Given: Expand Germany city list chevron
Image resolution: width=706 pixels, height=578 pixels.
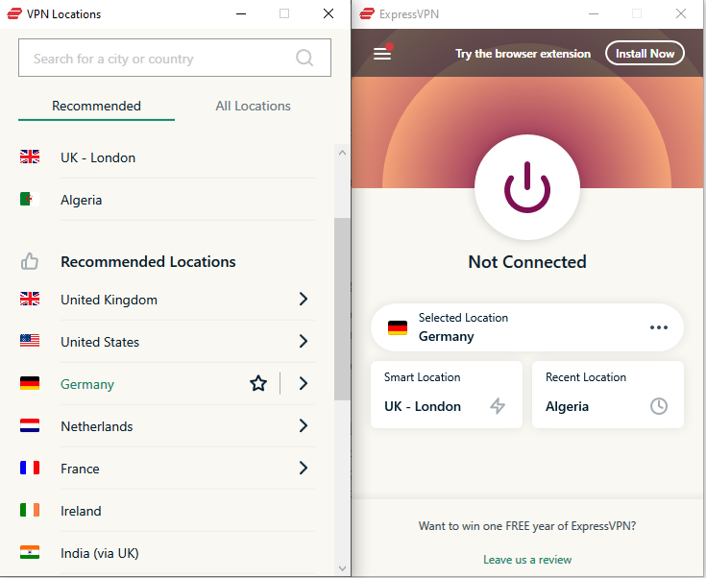Looking at the screenshot, I should click(304, 383).
